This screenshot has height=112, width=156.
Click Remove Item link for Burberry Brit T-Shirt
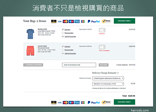(x=69, y=33)
